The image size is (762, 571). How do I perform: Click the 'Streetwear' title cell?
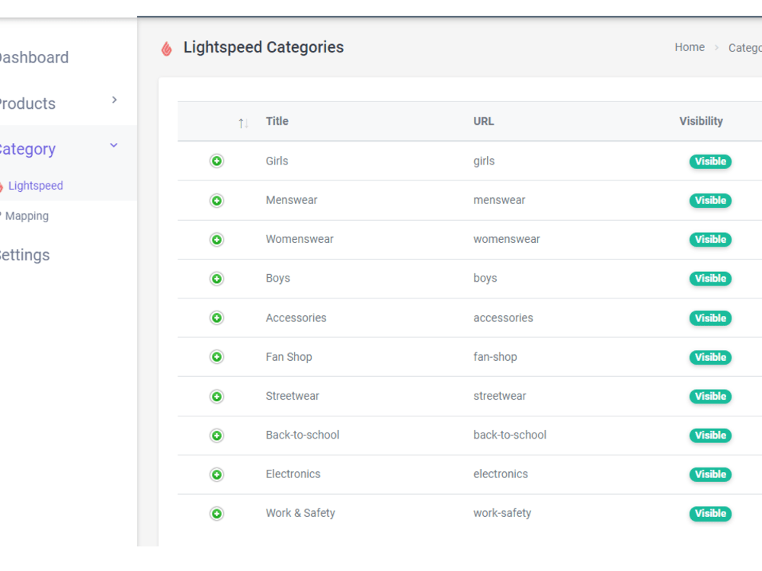click(293, 396)
